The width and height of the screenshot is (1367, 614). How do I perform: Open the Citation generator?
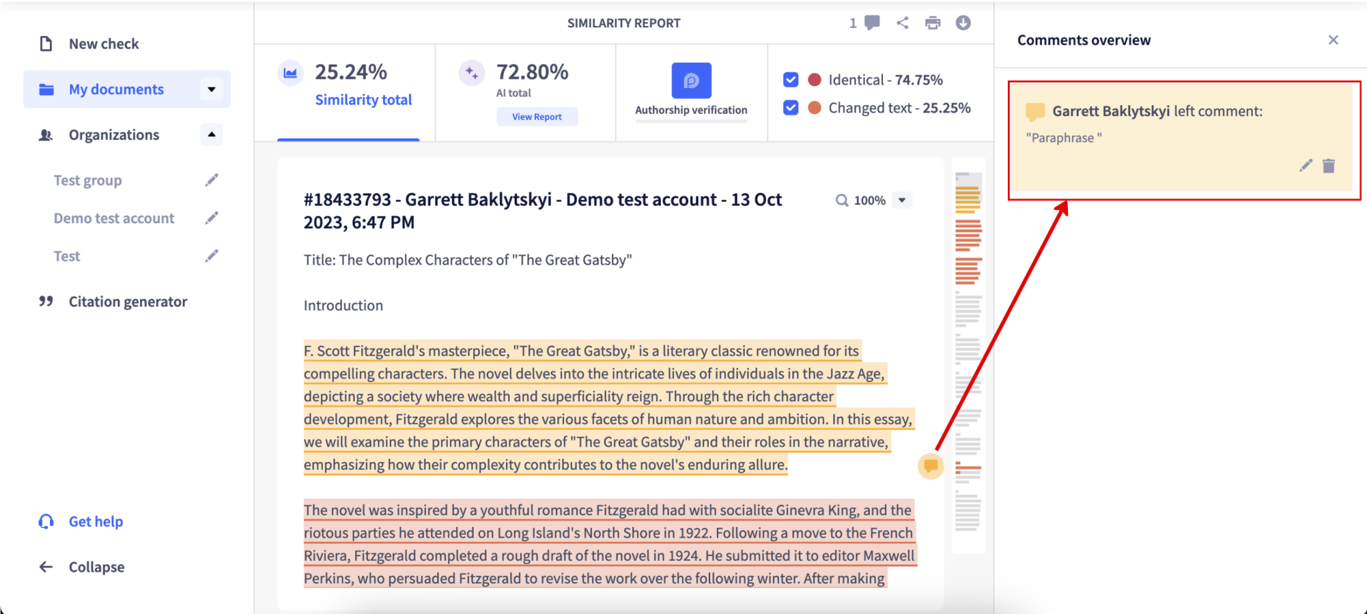click(x=127, y=301)
